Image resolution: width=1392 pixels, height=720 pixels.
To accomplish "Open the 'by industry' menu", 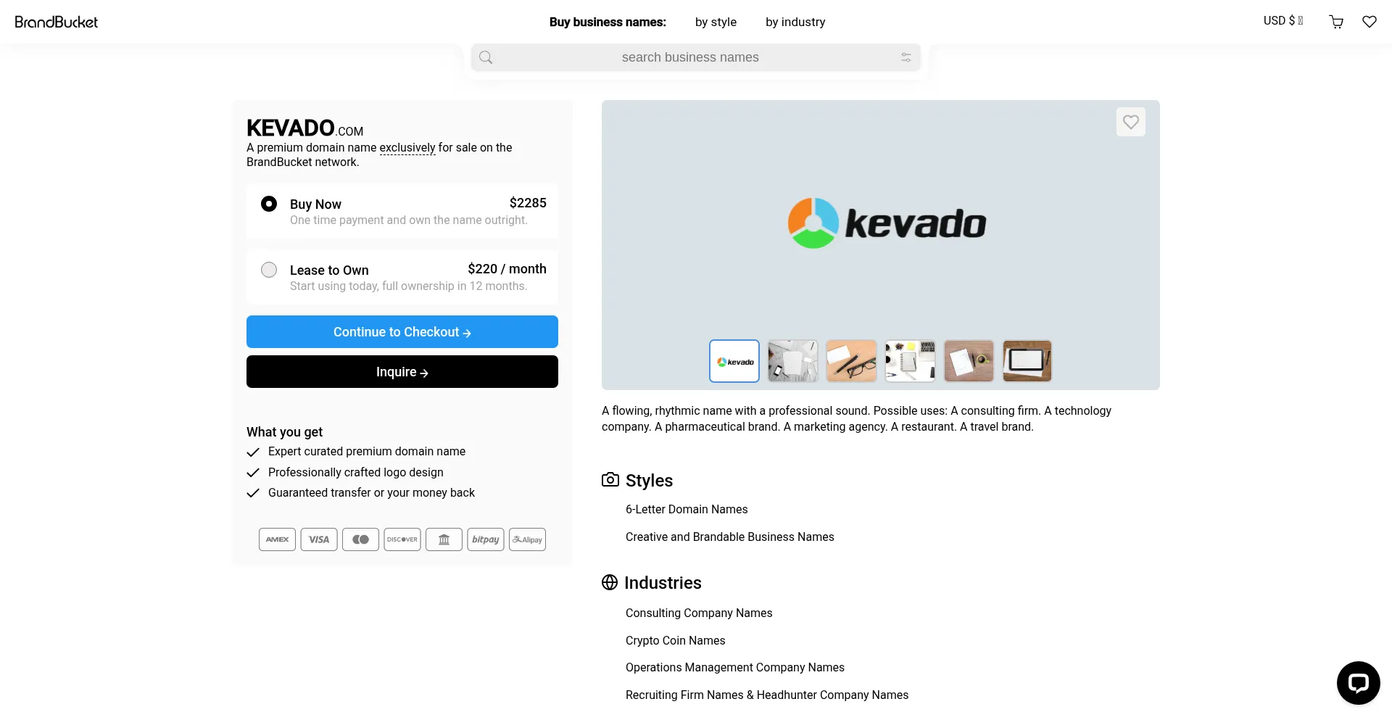I will tap(795, 22).
